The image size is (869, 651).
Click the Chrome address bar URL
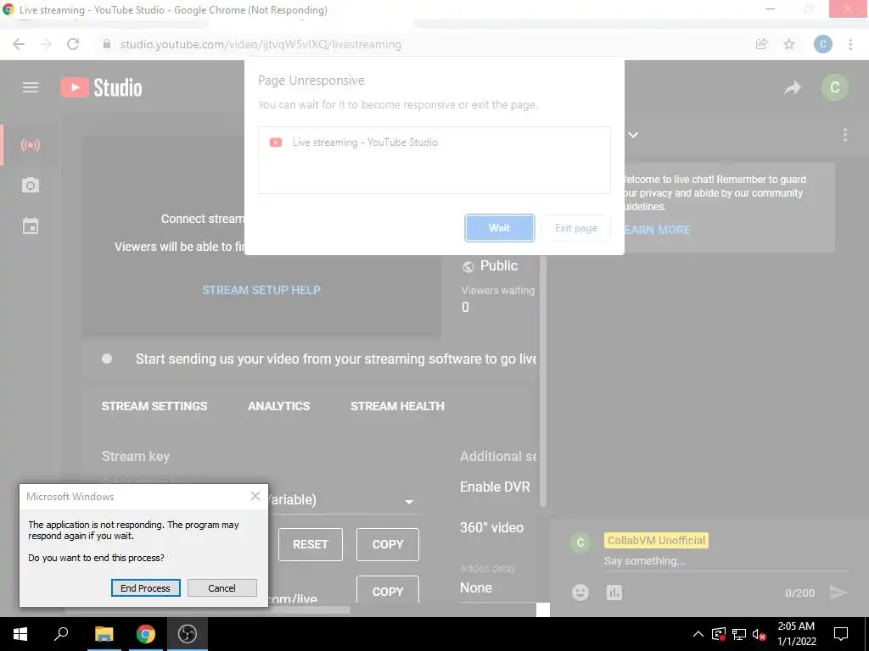pyautogui.click(x=261, y=44)
